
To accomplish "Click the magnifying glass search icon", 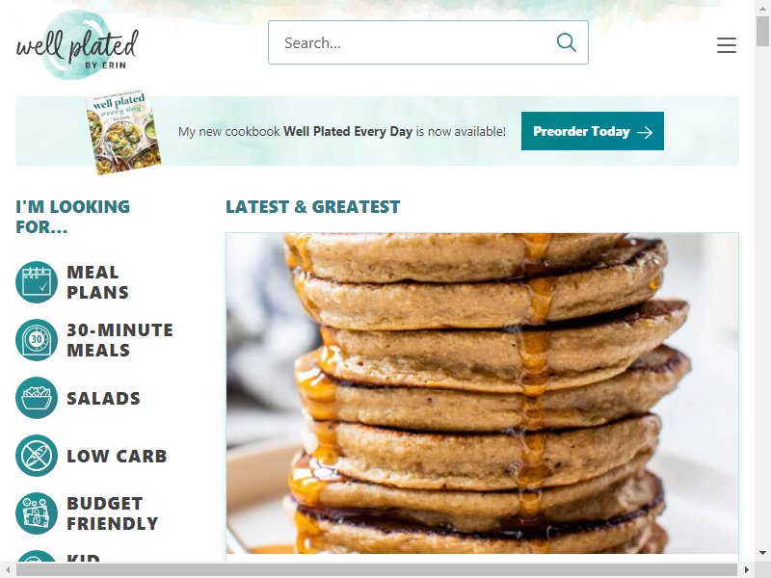I will (566, 42).
